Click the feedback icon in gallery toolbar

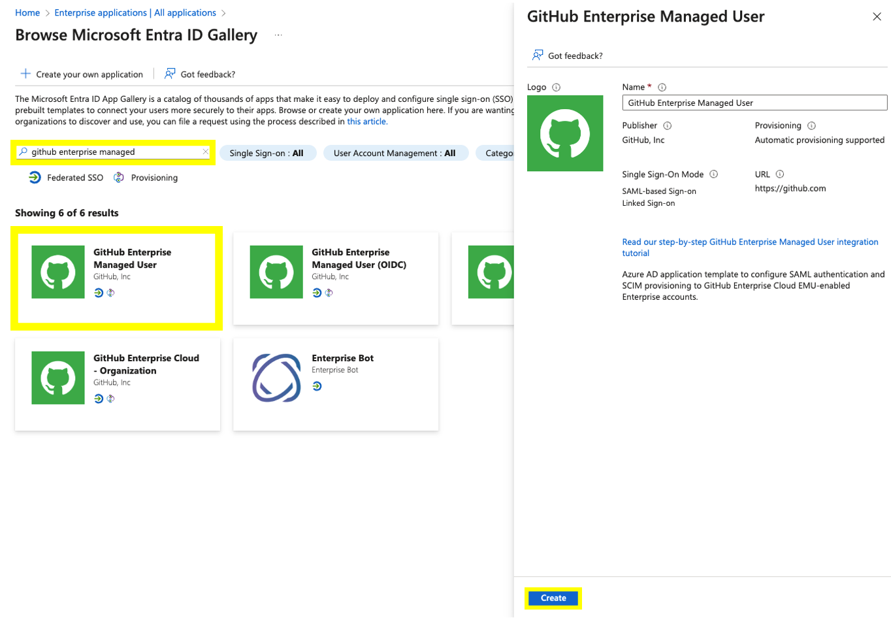pos(170,74)
